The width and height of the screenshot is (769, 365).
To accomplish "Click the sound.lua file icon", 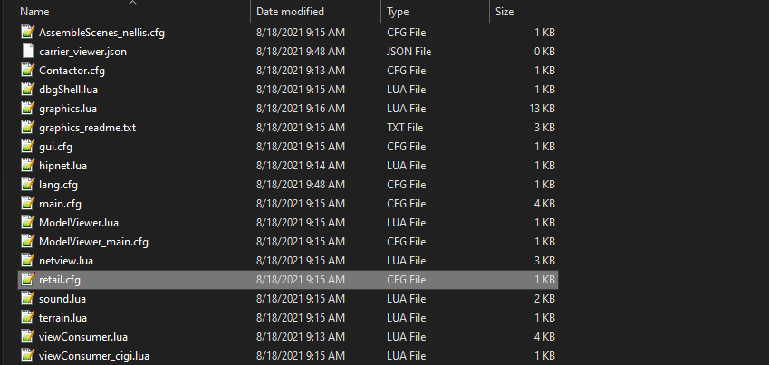I will [x=27, y=298].
